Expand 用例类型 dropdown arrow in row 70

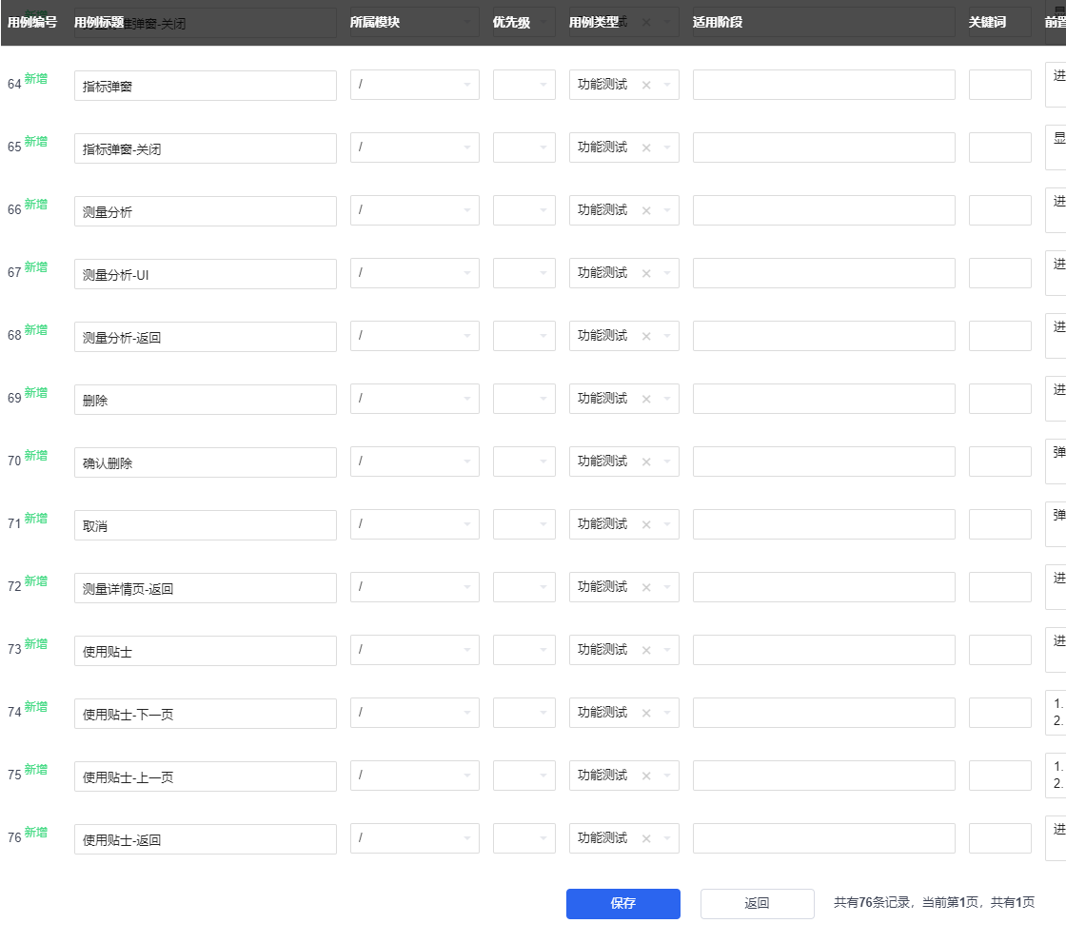pos(667,462)
